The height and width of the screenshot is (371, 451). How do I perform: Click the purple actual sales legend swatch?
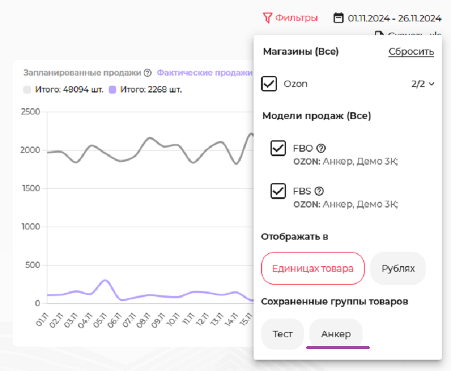tap(113, 89)
